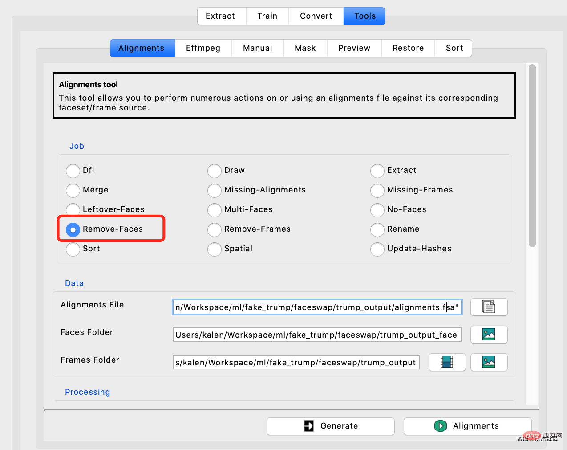The height and width of the screenshot is (450, 567).
Task: Open the Effmpeg tool tab
Action: coord(203,48)
